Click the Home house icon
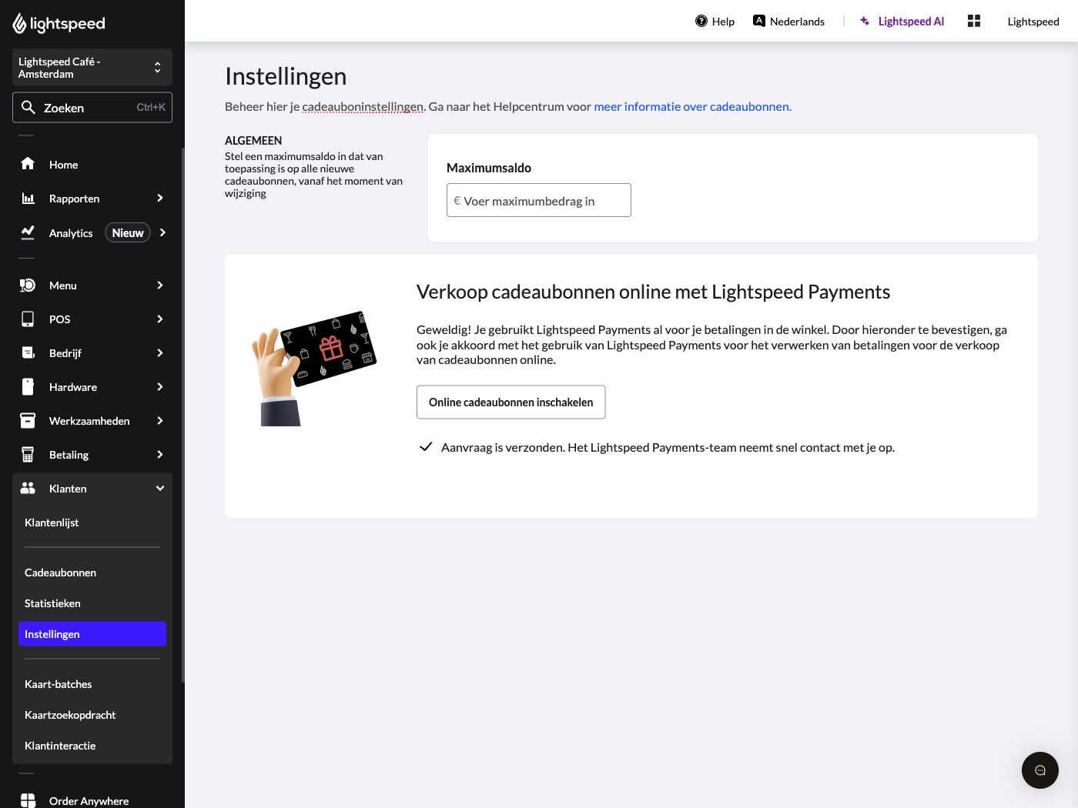 point(28,164)
